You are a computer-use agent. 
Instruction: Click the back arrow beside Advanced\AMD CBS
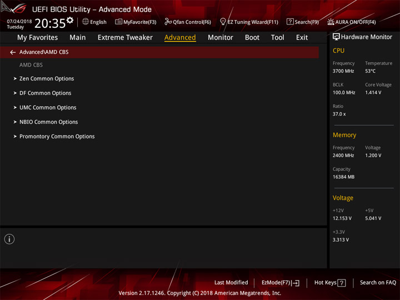coord(13,52)
